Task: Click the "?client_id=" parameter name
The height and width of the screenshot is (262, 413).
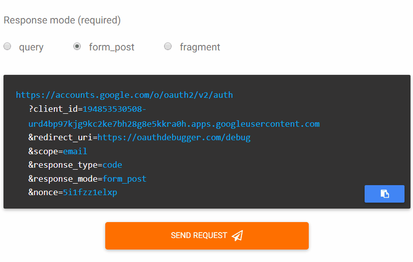Action: click(x=55, y=109)
